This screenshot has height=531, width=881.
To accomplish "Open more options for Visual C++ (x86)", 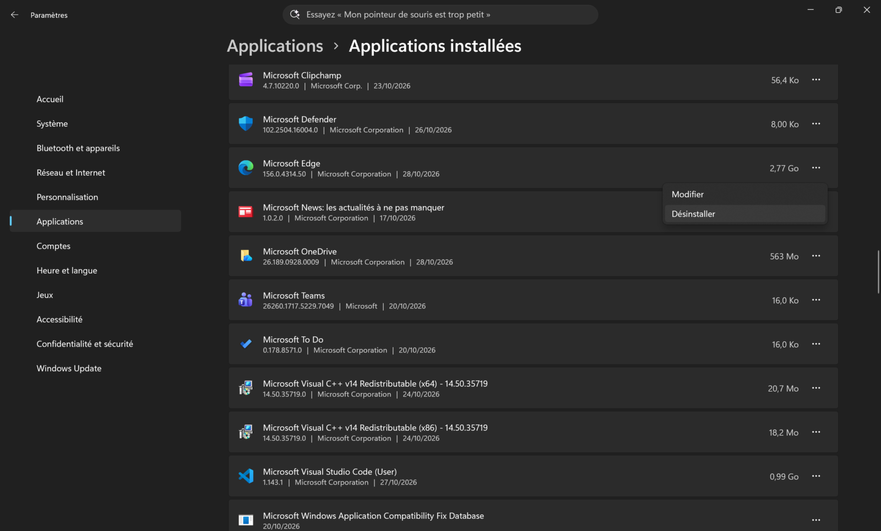I will point(816,432).
